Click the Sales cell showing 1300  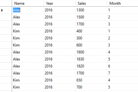pyautogui.click(x=91, y=10)
